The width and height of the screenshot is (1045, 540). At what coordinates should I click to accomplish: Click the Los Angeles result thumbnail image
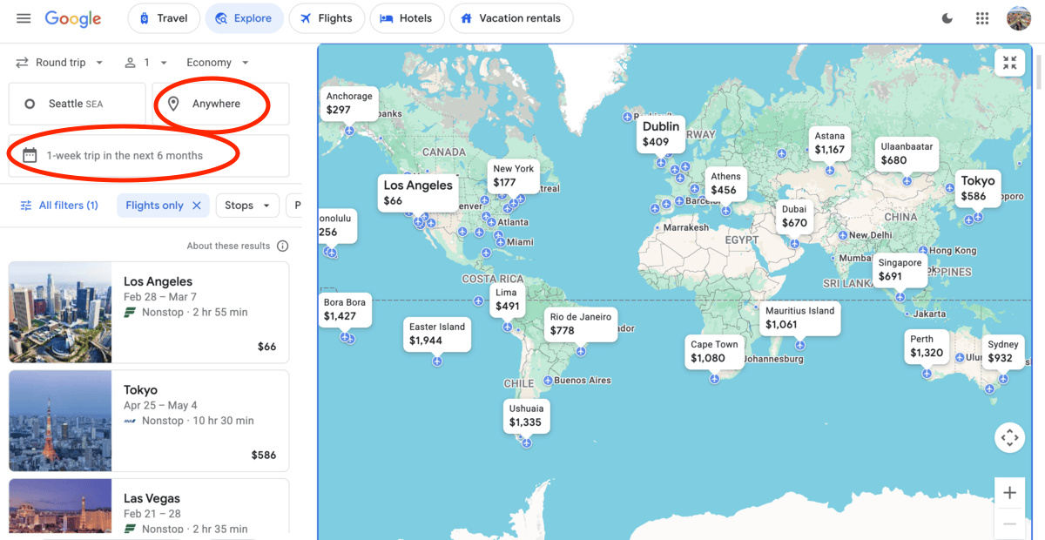(59, 312)
